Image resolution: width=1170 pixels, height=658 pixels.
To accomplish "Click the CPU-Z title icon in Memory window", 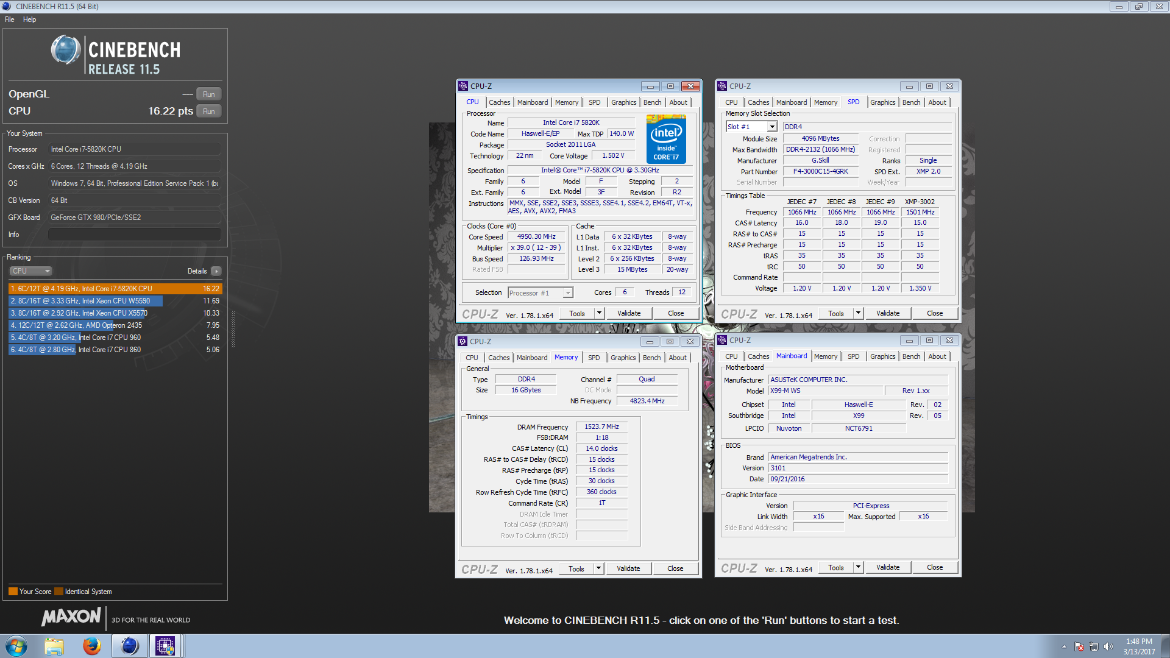I will (x=463, y=341).
